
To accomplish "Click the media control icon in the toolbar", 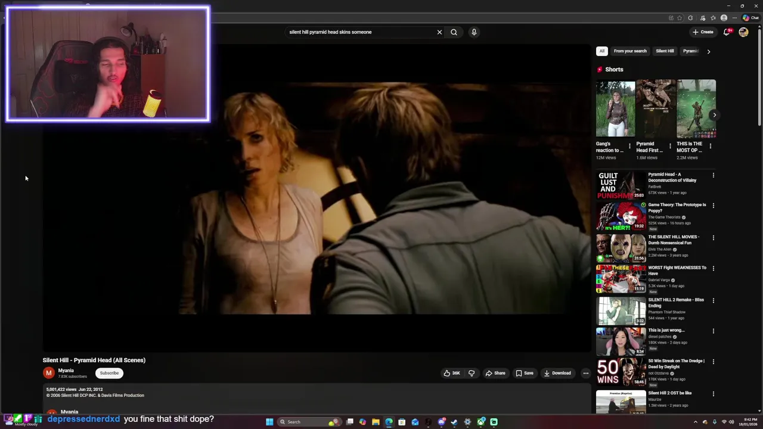I will point(703,18).
